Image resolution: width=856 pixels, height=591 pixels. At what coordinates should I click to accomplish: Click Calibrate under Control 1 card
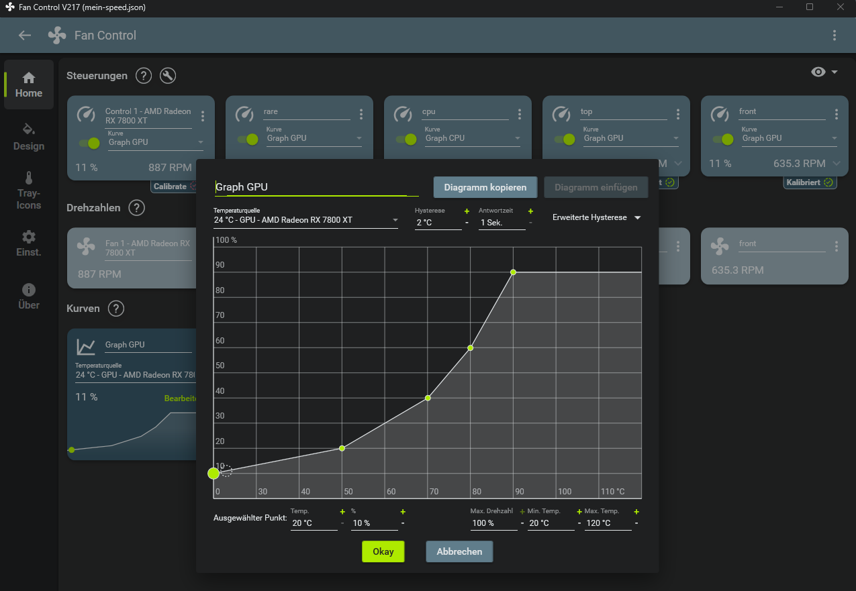coord(175,186)
